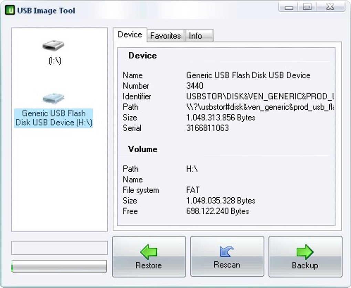Click the "Serial" field label
The image size is (351, 288).
click(132, 128)
